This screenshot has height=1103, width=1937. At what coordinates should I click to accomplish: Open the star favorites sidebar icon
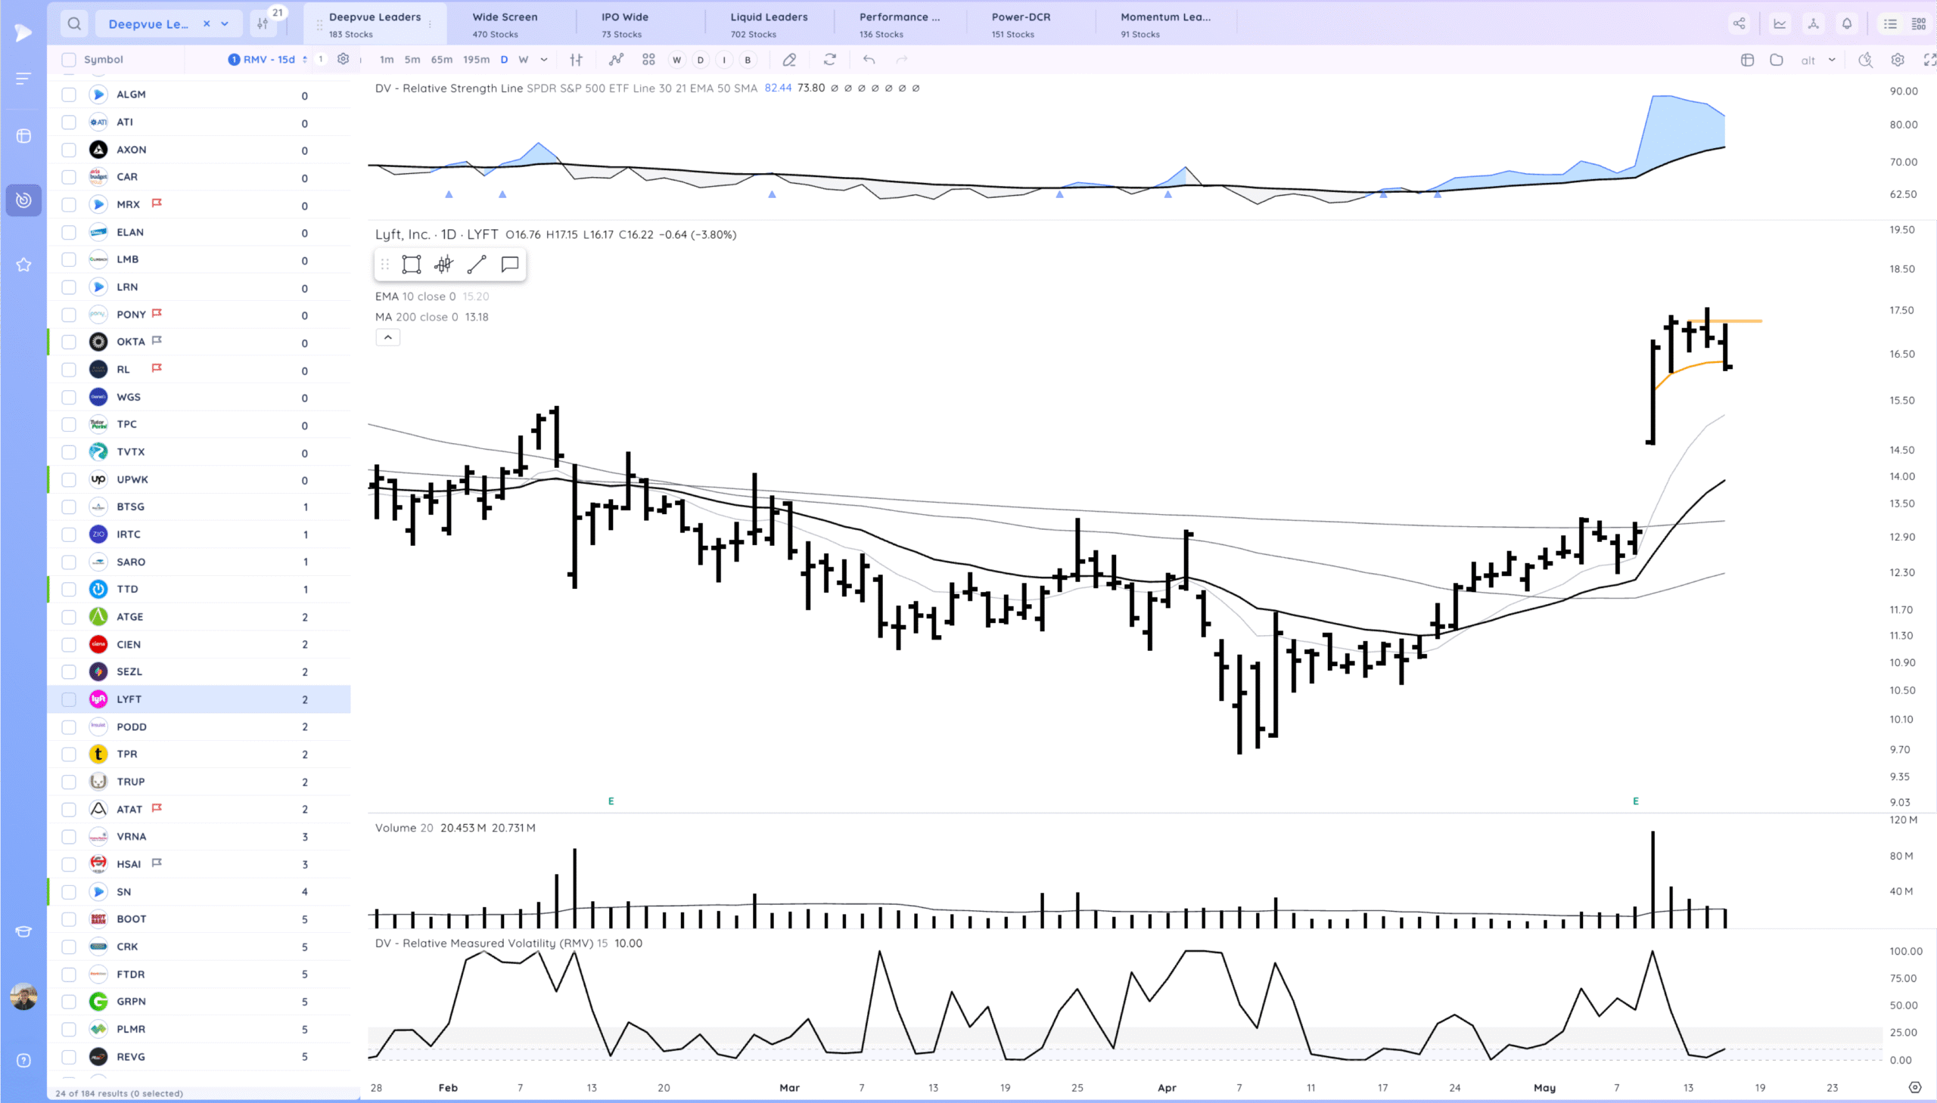(23, 265)
